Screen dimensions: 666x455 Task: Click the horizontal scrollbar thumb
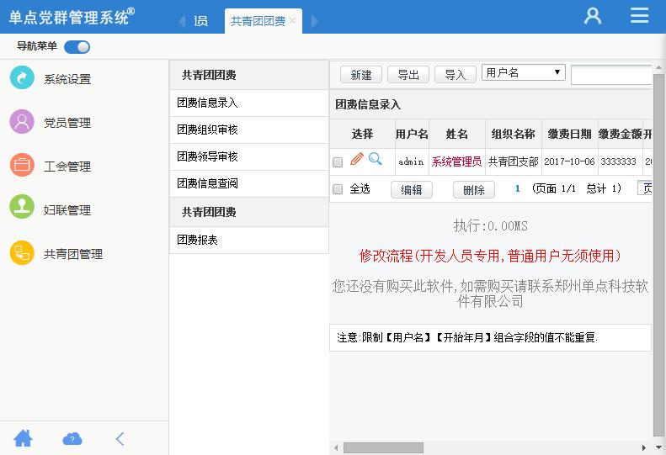[384, 447]
